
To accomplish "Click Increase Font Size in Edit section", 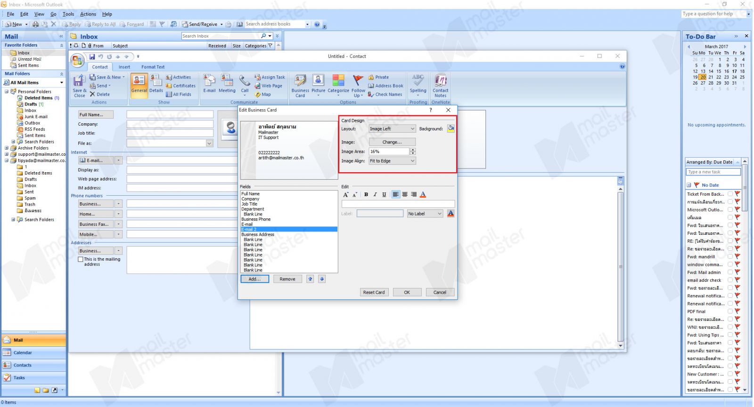I will (345, 194).
